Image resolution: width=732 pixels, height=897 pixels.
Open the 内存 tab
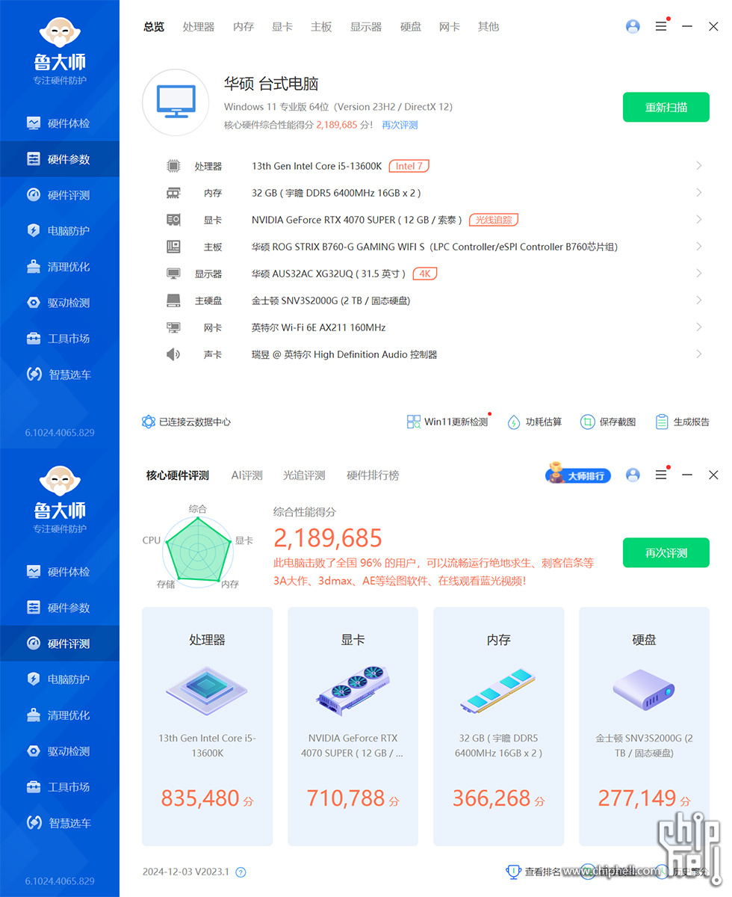click(244, 27)
